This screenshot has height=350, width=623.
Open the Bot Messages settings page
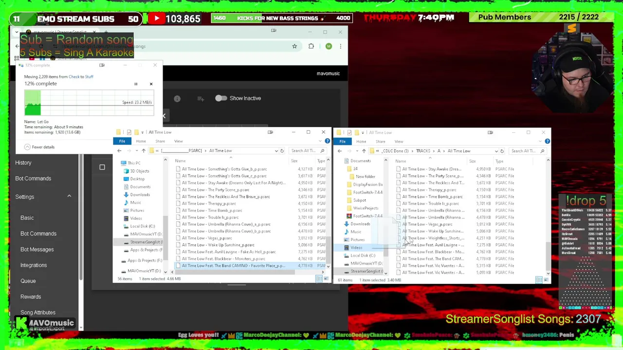pyautogui.click(x=37, y=249)
